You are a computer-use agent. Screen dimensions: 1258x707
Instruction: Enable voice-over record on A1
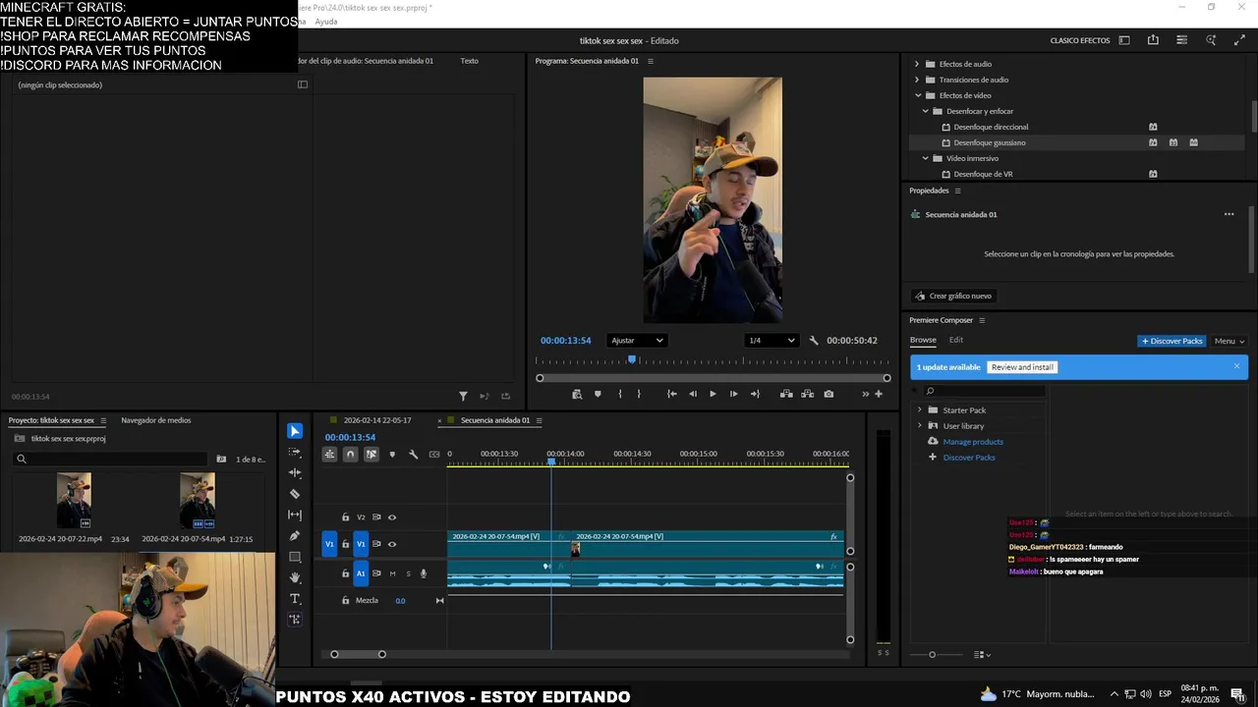tap(424, 573)
